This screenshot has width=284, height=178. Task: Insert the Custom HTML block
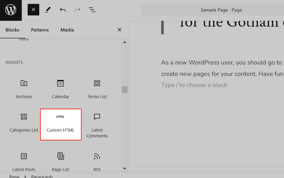point(61,125)
